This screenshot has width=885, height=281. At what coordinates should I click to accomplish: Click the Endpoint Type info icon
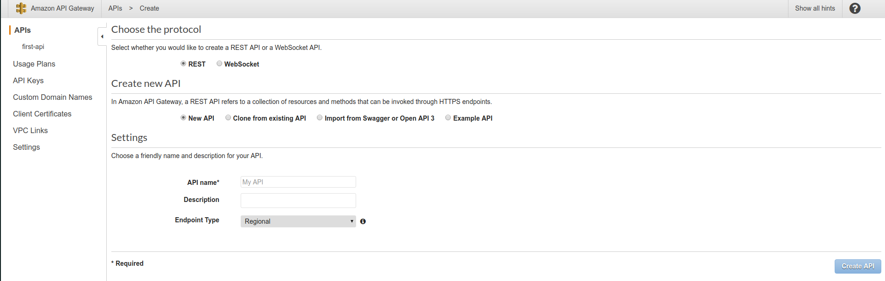363,221
